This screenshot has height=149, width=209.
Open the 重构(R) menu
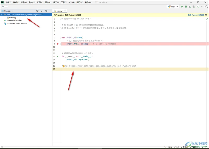48,2
